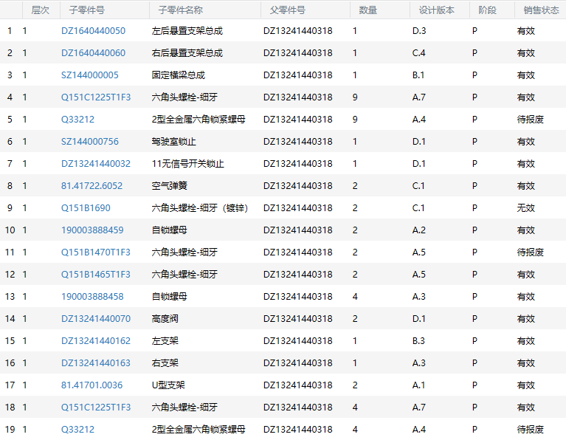This screenshot has width=566, height=440.
Task: Select the Q151B1465T1F3 link
Action: pyautogui.click(x=95, y=275)
